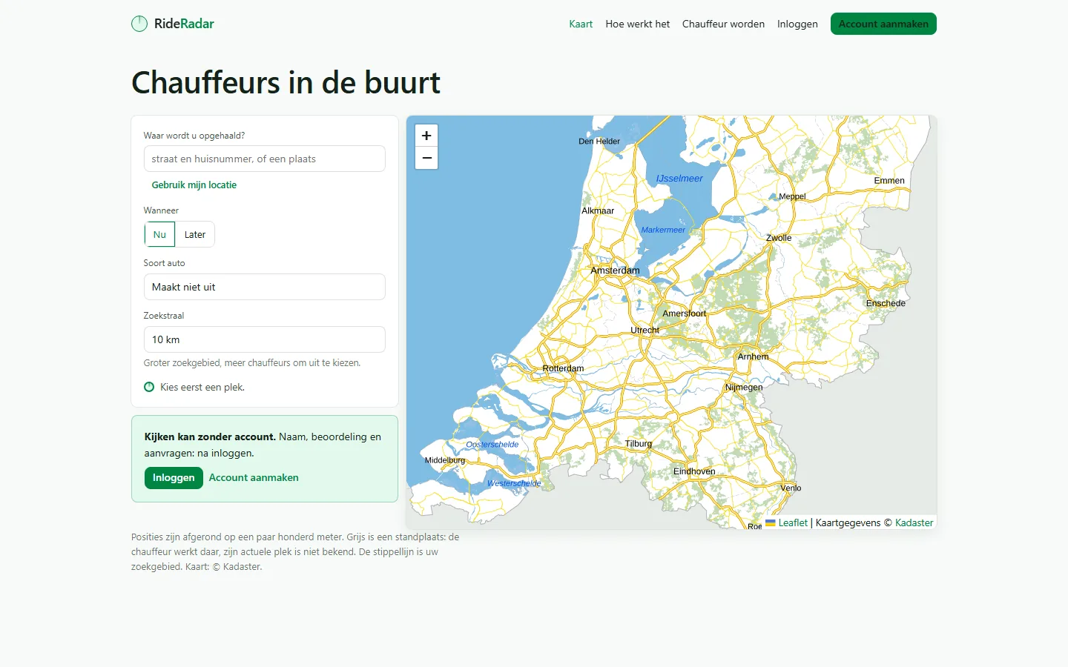Select the Nu time option

(x=159, y=234)
